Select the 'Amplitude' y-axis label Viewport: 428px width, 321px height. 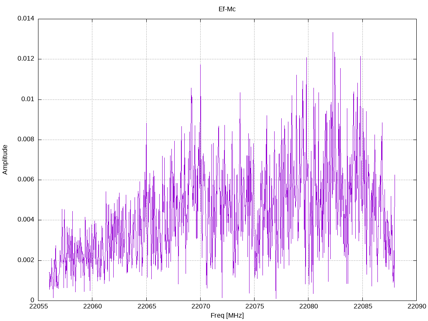click(5, 160)
